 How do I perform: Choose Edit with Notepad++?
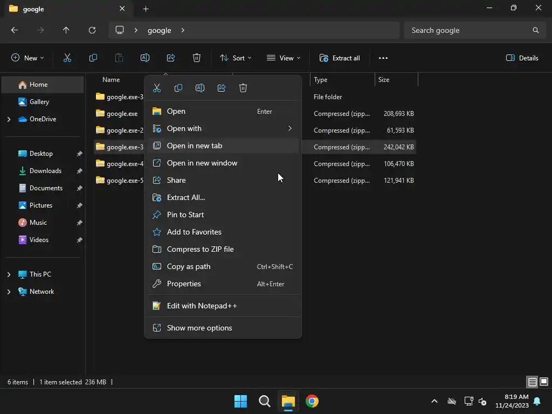223,306
